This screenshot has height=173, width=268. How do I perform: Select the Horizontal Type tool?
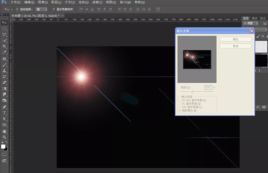point(5,113)
